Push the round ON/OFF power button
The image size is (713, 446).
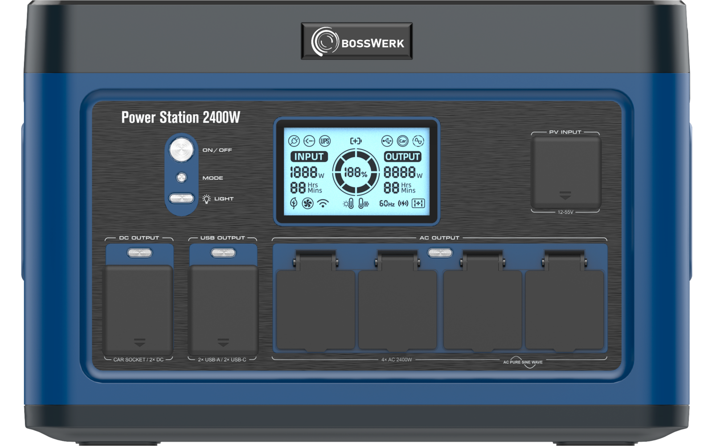(181, 150)
